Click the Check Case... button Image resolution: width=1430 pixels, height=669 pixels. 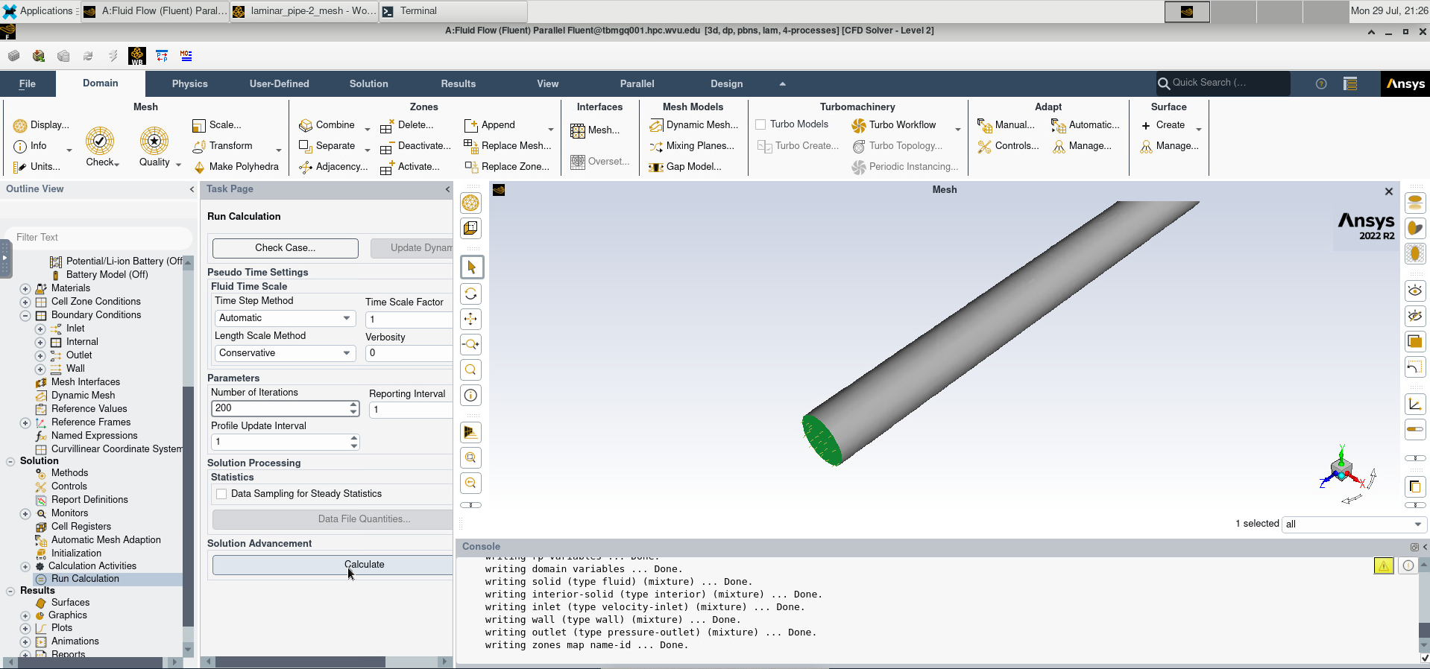click(286, 248)
